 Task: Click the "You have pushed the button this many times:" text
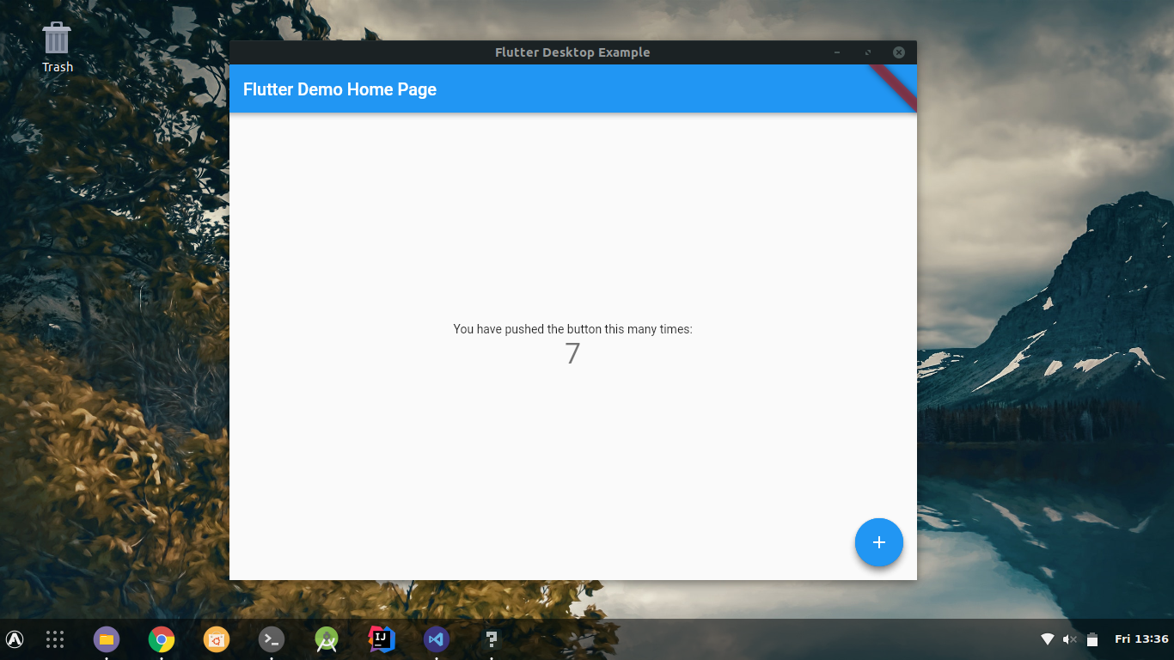(x=573, y=329)
